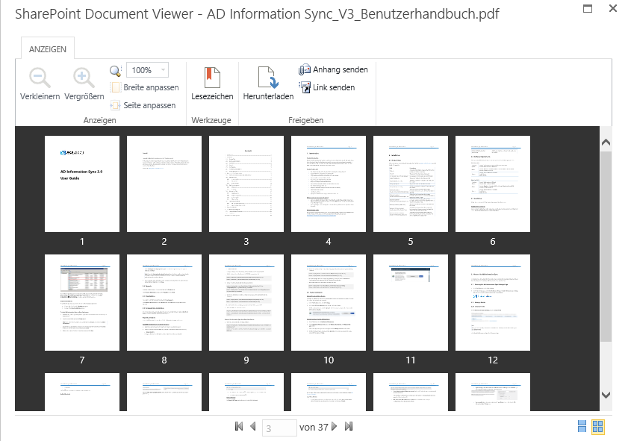This screenshot has width=628, height=441.
Task: Open page 5 thumbnail
Action: (x=411, y=184)
